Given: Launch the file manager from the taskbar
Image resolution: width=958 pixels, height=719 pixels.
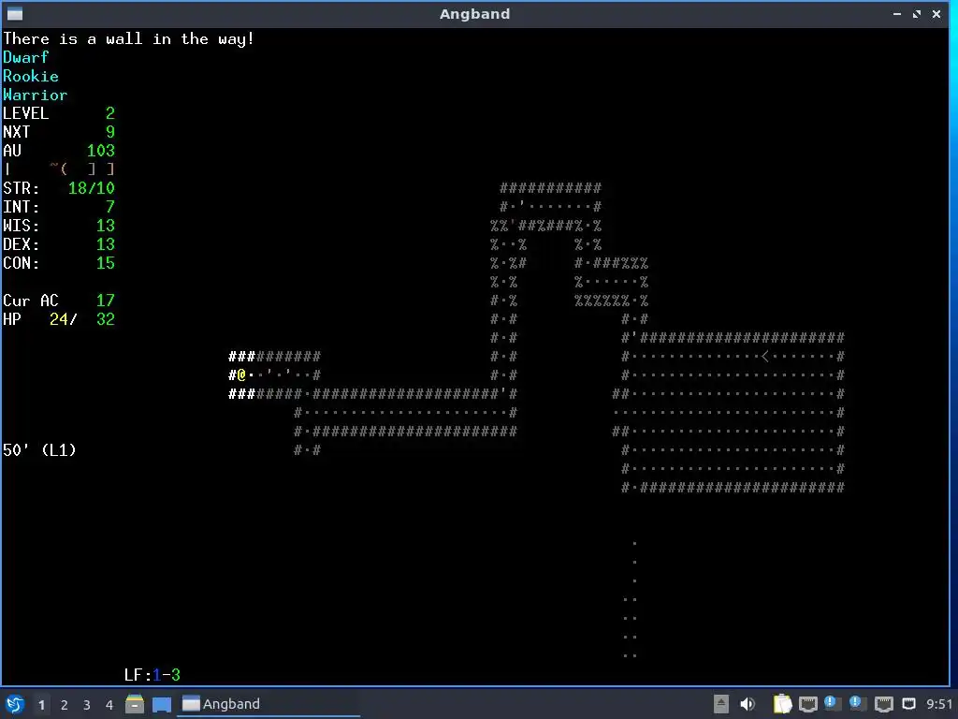Looking at the screenshot, I should tap(135, 704).
